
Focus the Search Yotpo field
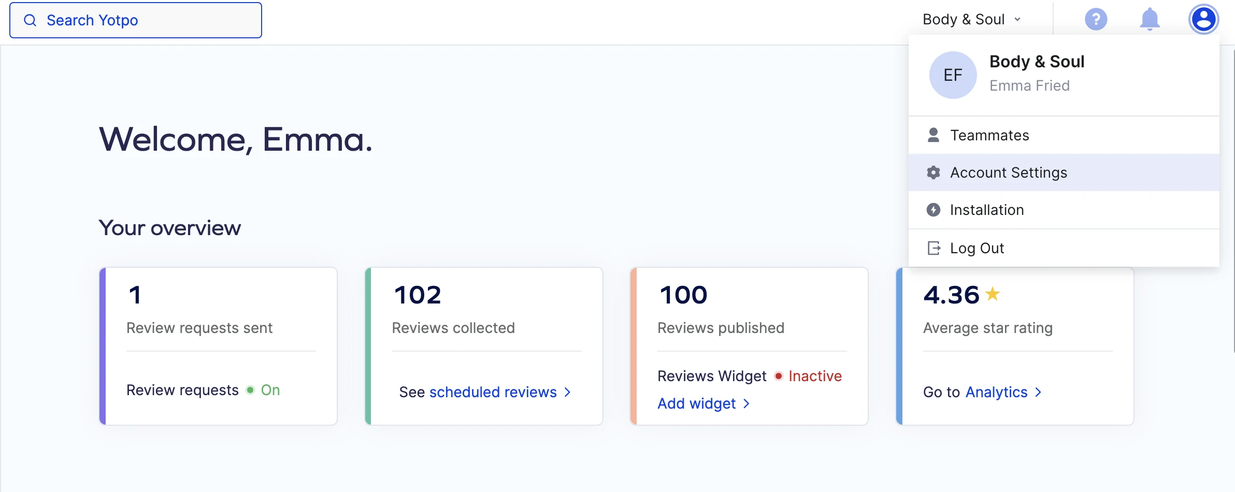coord(136,20)
